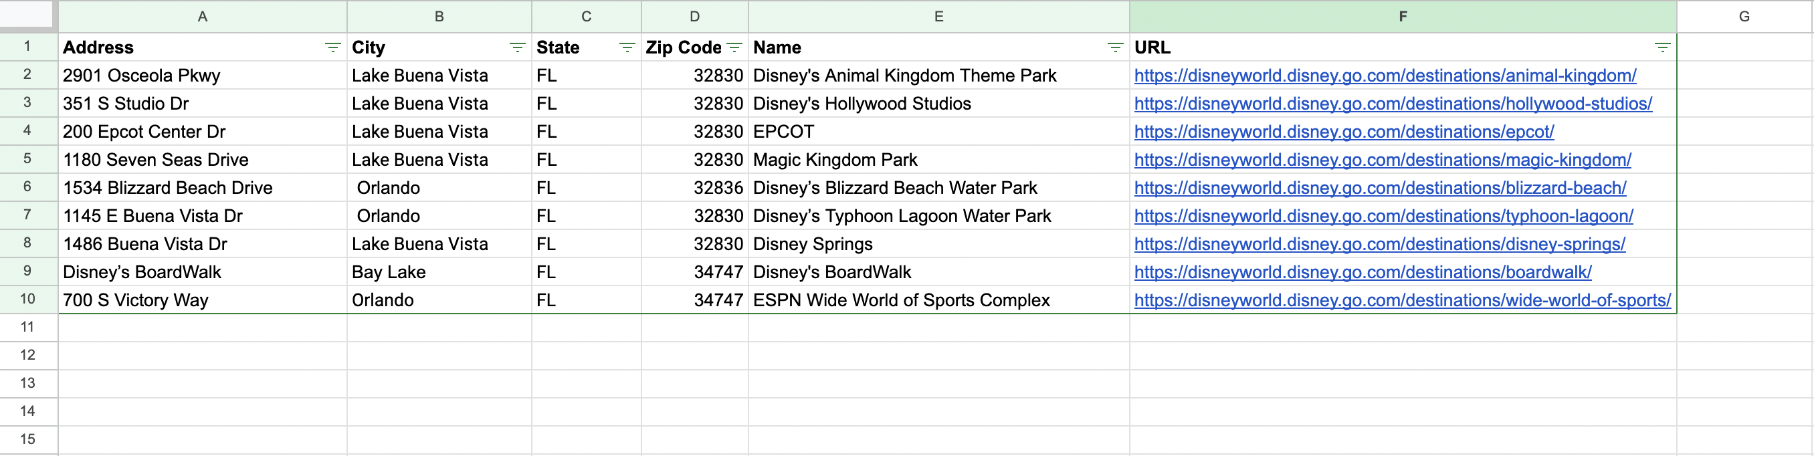Click the select-all corner box

pyautogui.click(x=27, y=15)
